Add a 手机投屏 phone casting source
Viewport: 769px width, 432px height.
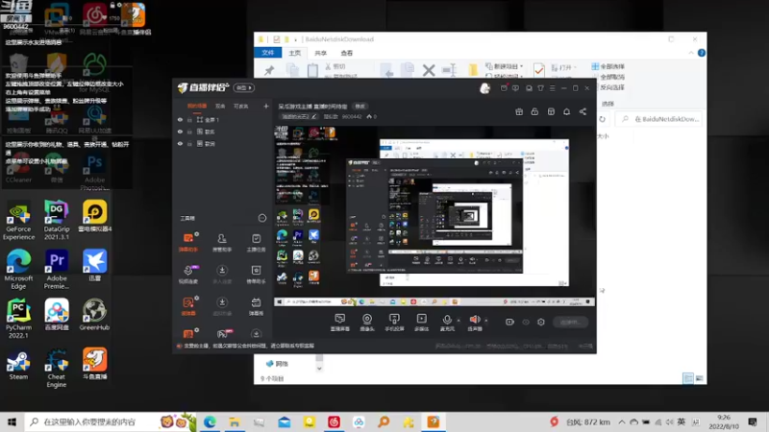[x=394, y=323]
